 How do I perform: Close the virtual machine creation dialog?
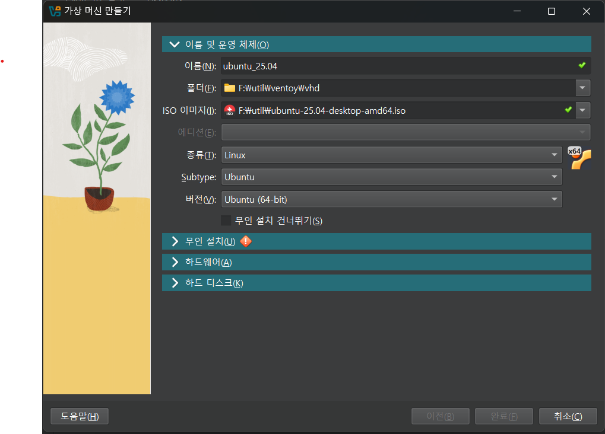586,11
